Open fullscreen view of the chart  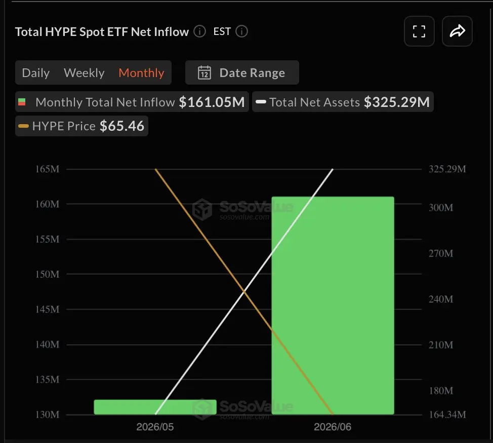pos(419,31)
